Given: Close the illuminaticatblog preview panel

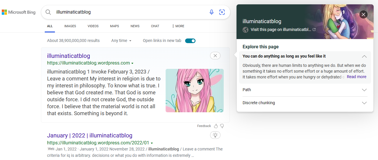Looking at the screenshot, I should [x=363, y=14].
